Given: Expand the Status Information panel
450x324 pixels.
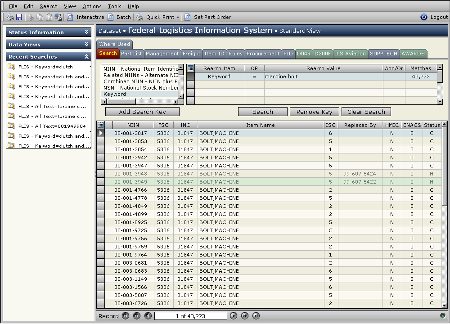Looking at the screenshot, I should pos(87,32).
